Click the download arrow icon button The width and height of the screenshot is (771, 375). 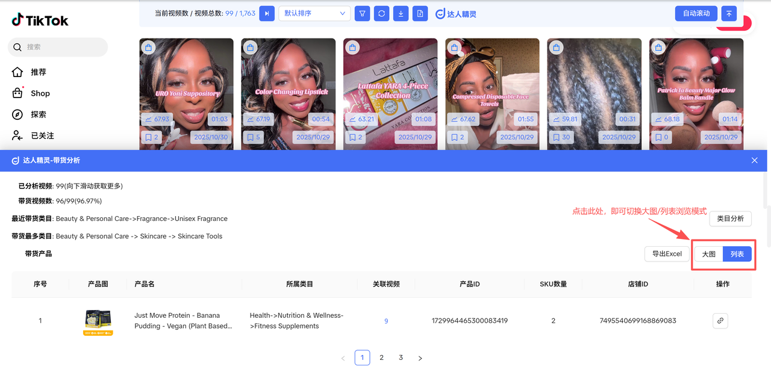[x=401, y=13]
